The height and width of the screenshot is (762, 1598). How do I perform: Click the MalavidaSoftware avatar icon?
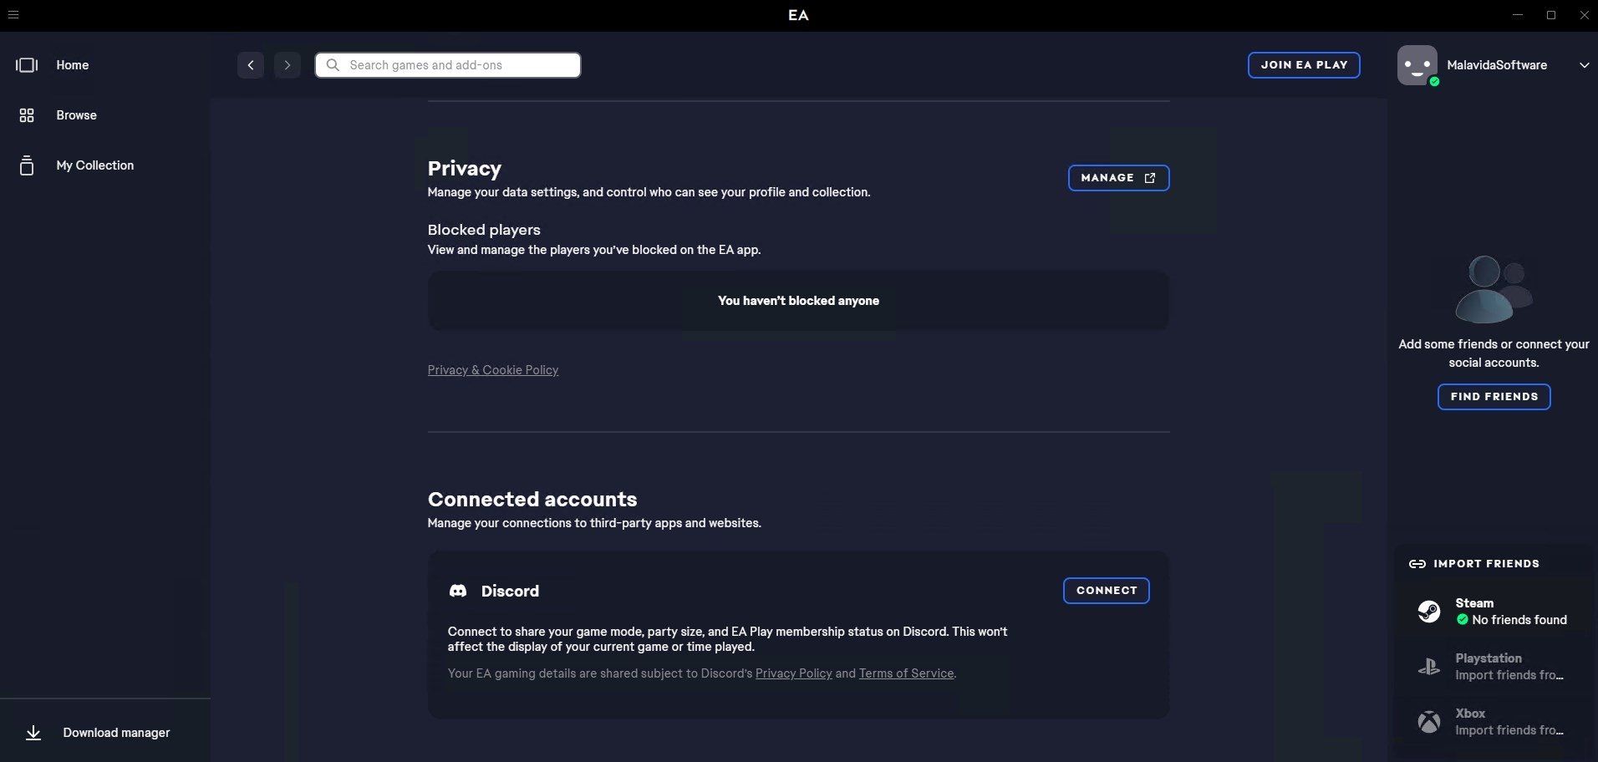[x=1417, y=65]
